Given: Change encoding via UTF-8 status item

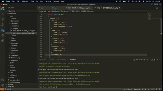Looking at the screenshot, I should pos(144,89).
